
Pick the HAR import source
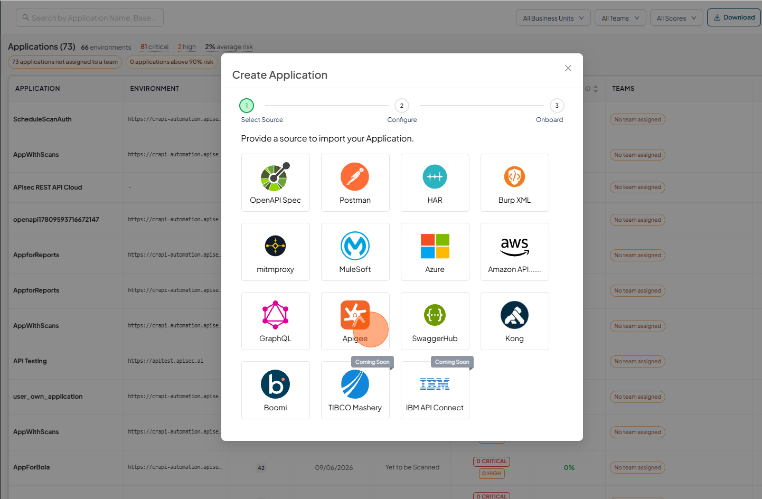pos(435,183)
